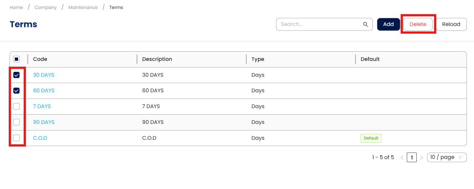Uncheck the 60 DAYS row checkbox
474x189 pixels.
16,90
